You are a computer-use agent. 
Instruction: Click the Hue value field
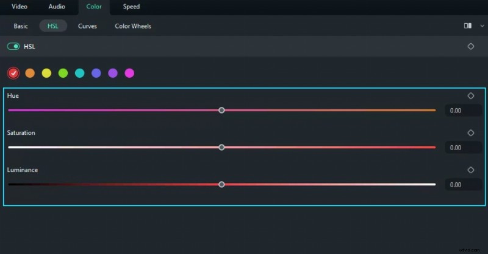pos(464,111)
